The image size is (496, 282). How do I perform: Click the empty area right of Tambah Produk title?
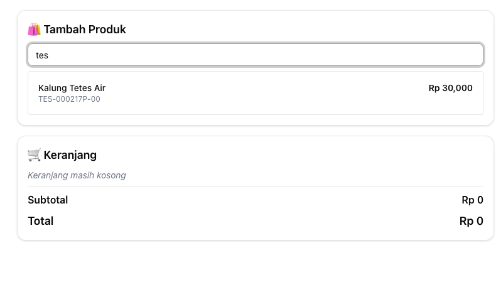pyautogui.click(x=301, y=30)
